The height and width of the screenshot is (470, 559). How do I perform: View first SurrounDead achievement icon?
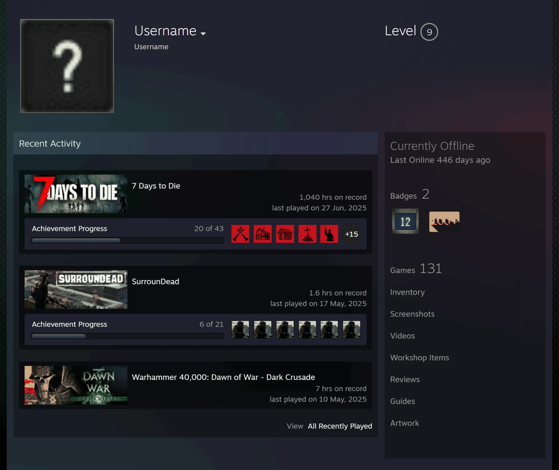pyautogui.click(x=240, y=330)
